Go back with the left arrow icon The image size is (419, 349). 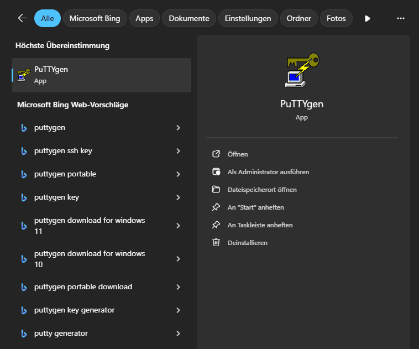[x=23, y=18]
